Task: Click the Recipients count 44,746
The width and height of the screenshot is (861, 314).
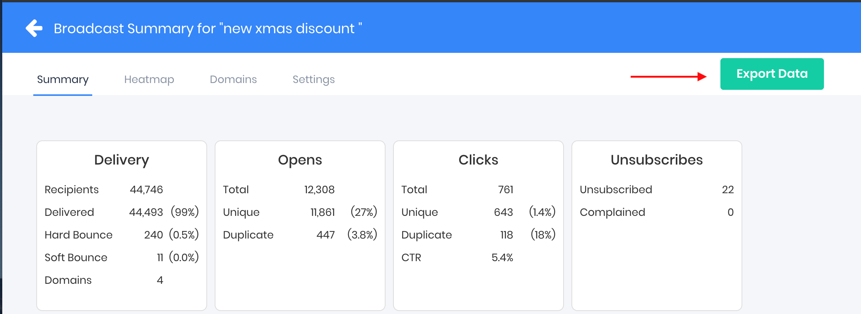Action: 146,189
